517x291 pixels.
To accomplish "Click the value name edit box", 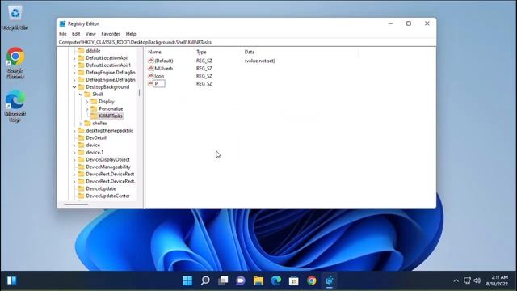I will [159, 83].
